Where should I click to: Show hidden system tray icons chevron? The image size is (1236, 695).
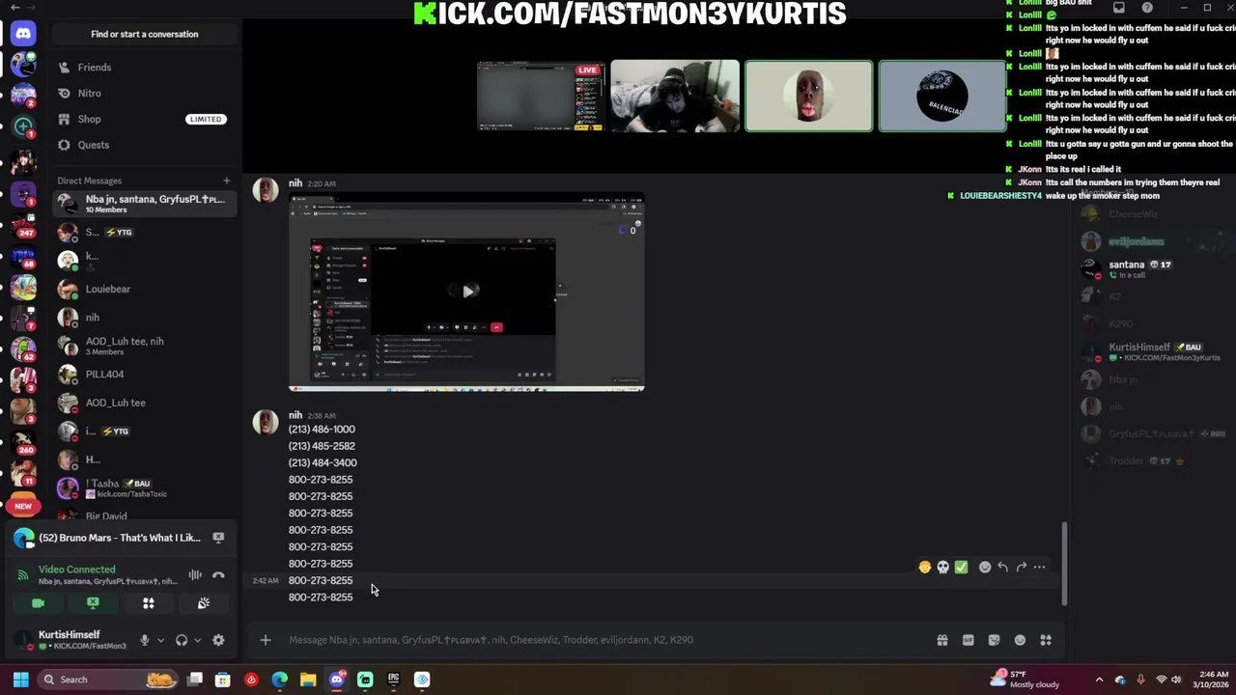click(x=1099, y=680)
